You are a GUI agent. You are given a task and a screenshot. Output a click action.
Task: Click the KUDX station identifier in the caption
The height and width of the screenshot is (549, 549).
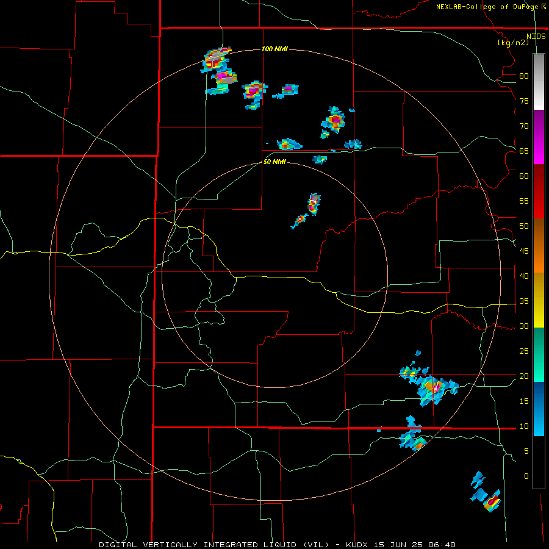point(357,545)
